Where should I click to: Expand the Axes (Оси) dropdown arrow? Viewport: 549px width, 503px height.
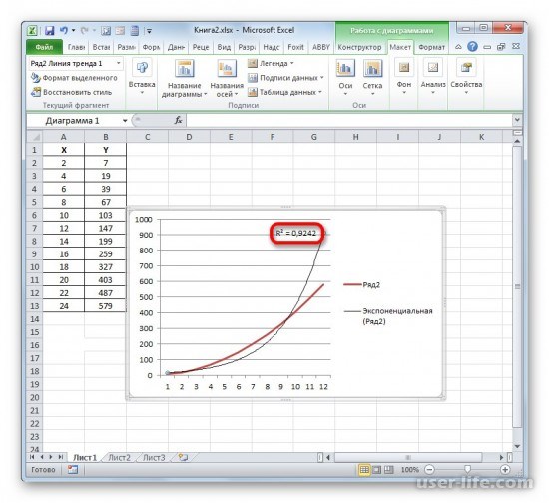[345, 93]
